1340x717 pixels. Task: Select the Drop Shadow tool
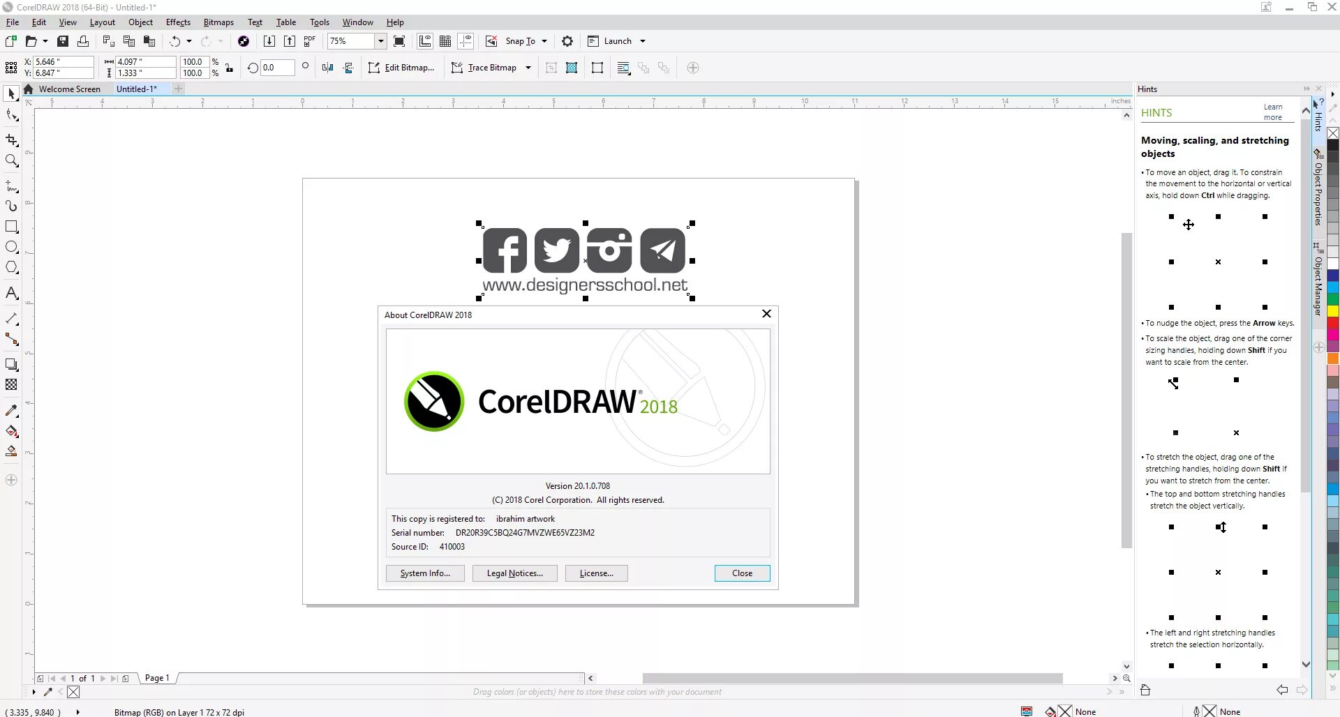pos(11,364)
